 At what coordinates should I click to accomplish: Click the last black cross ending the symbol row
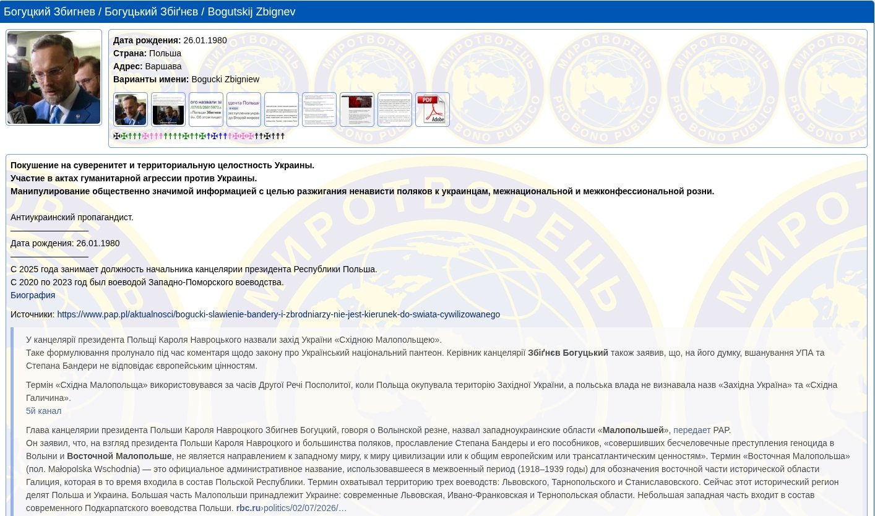(x=282, y=136)
